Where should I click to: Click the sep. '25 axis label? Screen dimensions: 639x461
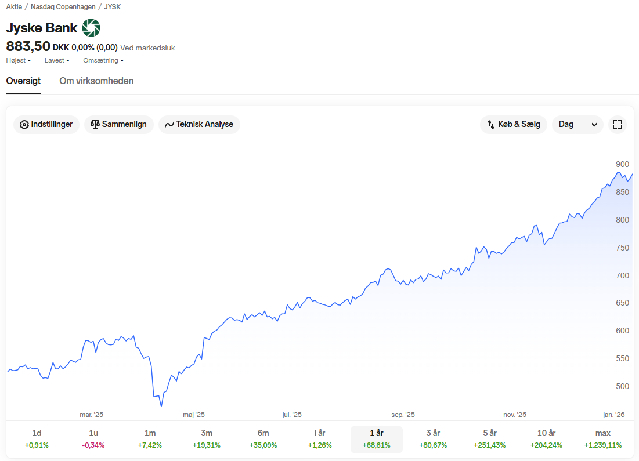point(403,415)
